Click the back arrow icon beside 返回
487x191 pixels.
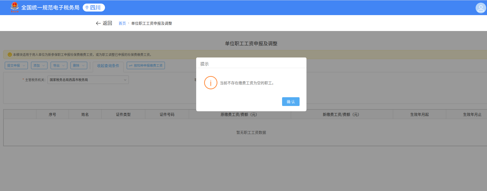coord(98,23)
